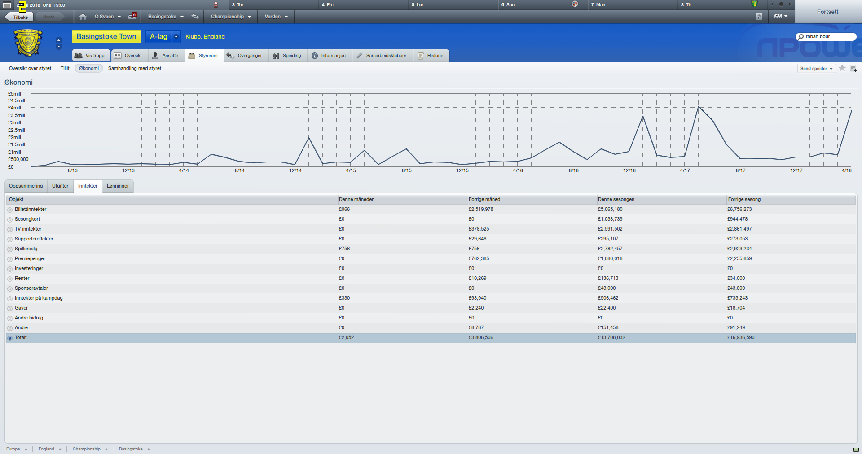Switch to the Samarbeidsklubber tab

tap(382, 56)
